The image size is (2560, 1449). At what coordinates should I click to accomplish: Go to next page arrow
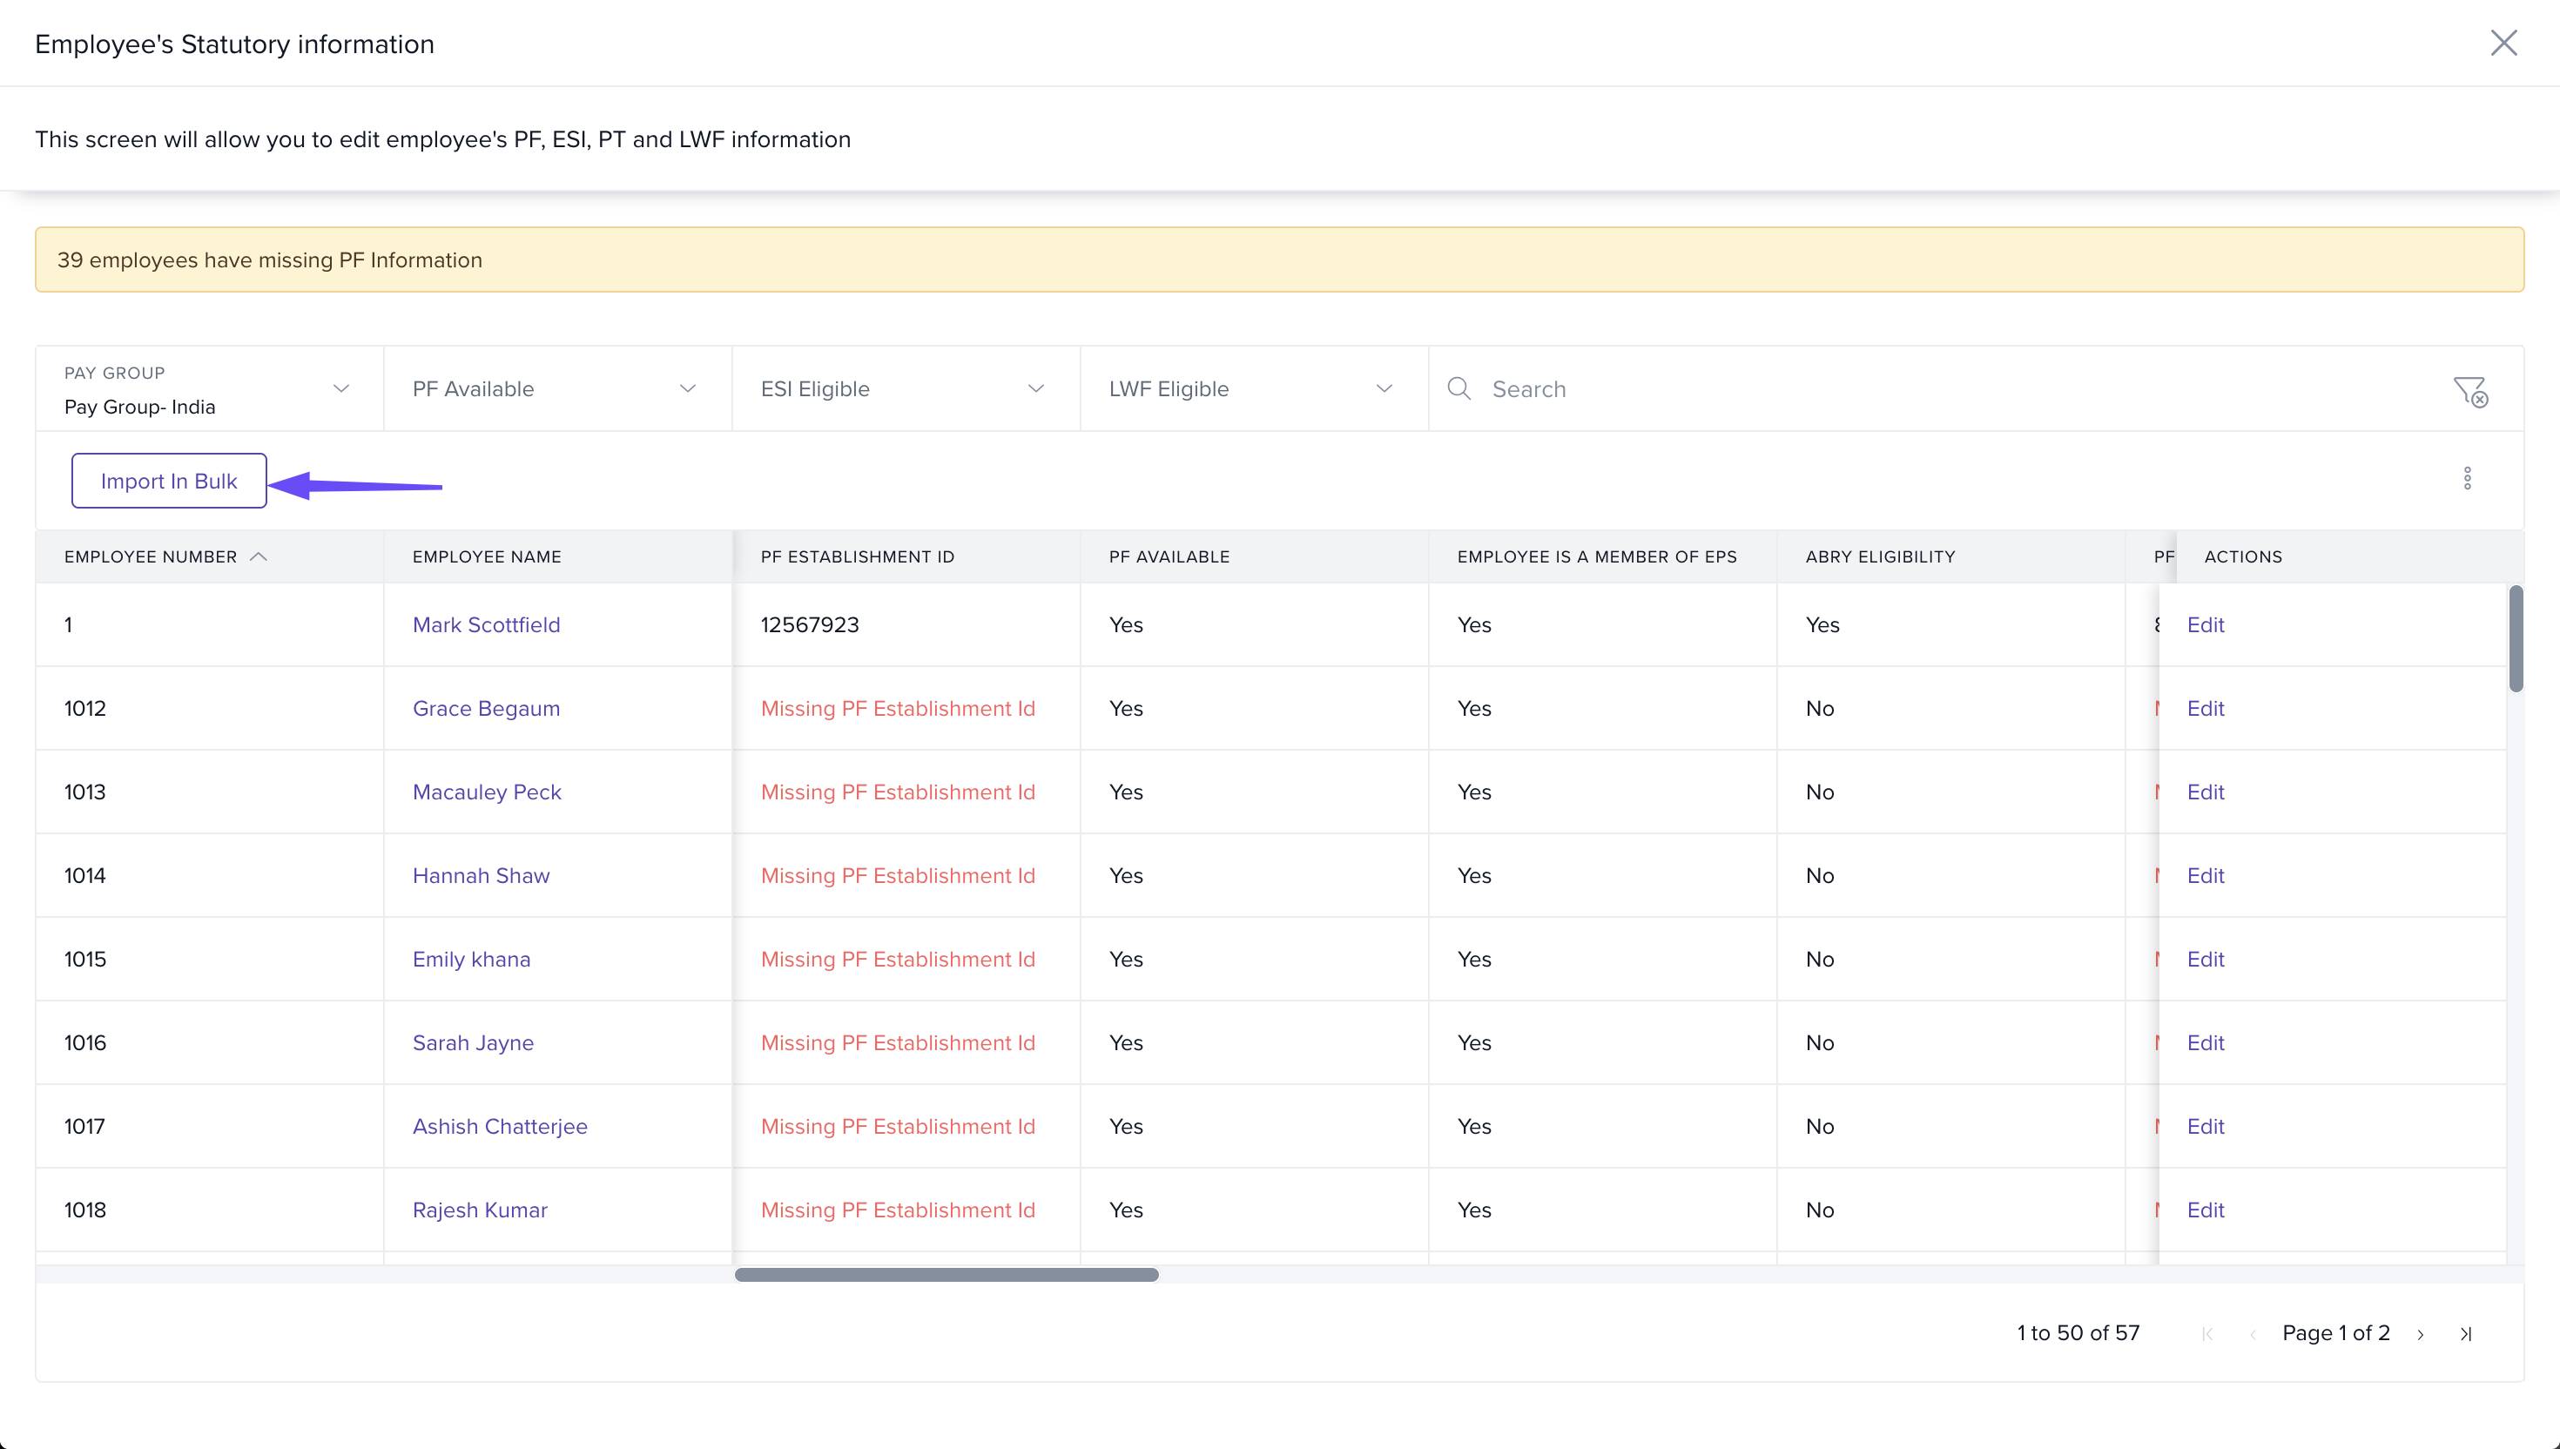coord(2421,1335)
